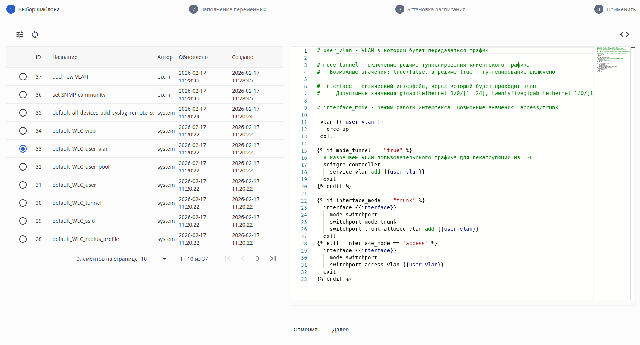Click the default_WLC_ssid table row name

(74, 221)
